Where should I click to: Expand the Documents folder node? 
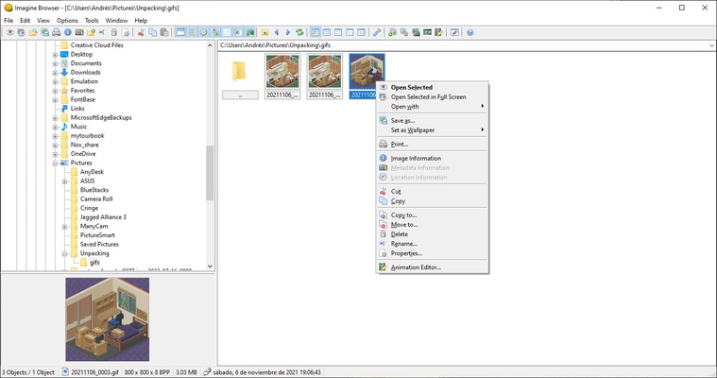click(x=56, y=63)
